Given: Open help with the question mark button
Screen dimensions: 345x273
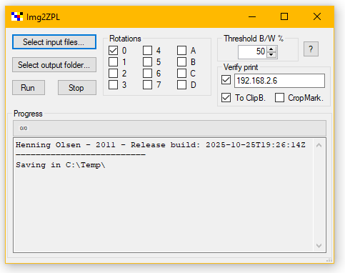Looking at the screenshot, I should point(311,49).
